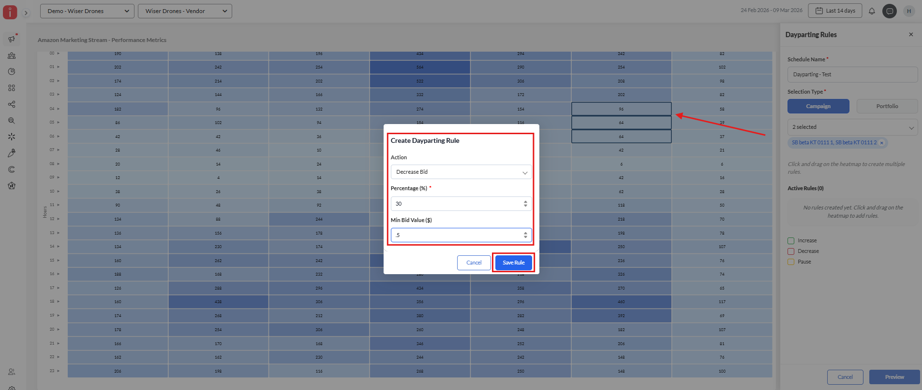
Task: Expand the Demo - Wiser Drones dropdown
Action: pos(87,11)
